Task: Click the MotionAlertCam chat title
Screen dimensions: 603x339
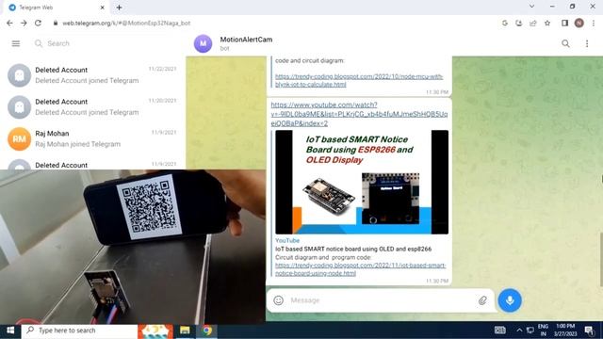Action: [x=246, y=40]
